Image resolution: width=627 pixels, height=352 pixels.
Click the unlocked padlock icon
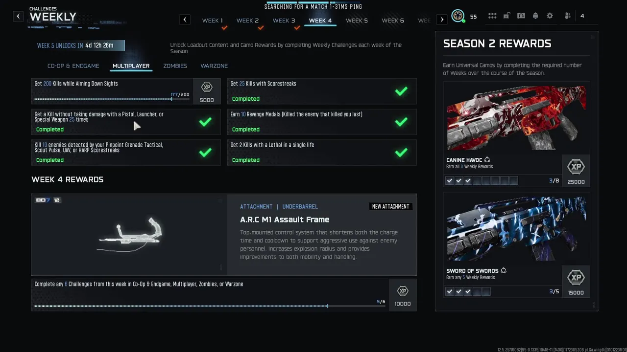pyautogui.click(x=506, y=16)
